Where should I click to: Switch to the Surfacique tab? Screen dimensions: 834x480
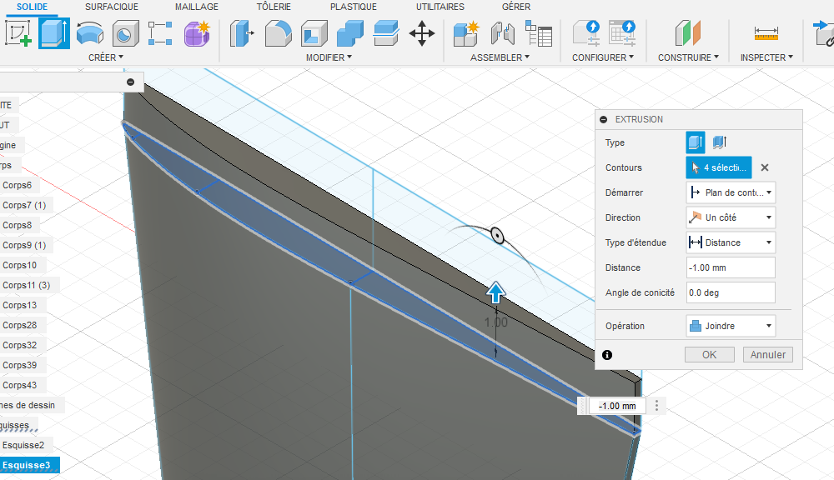tap(112, 7)
